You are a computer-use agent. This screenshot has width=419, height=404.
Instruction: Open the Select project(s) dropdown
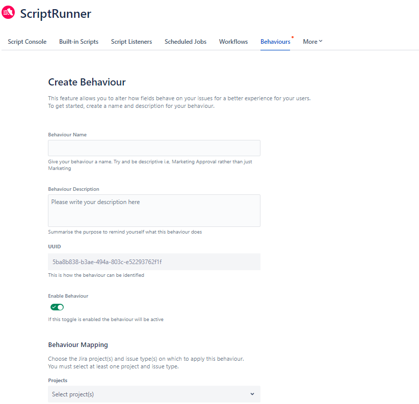click(x=154, y=394)
